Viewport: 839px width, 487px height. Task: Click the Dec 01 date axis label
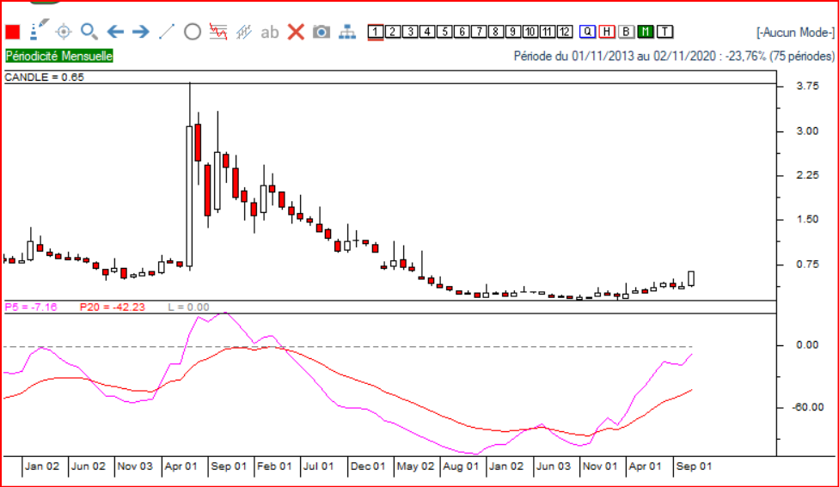pos(368,466)
